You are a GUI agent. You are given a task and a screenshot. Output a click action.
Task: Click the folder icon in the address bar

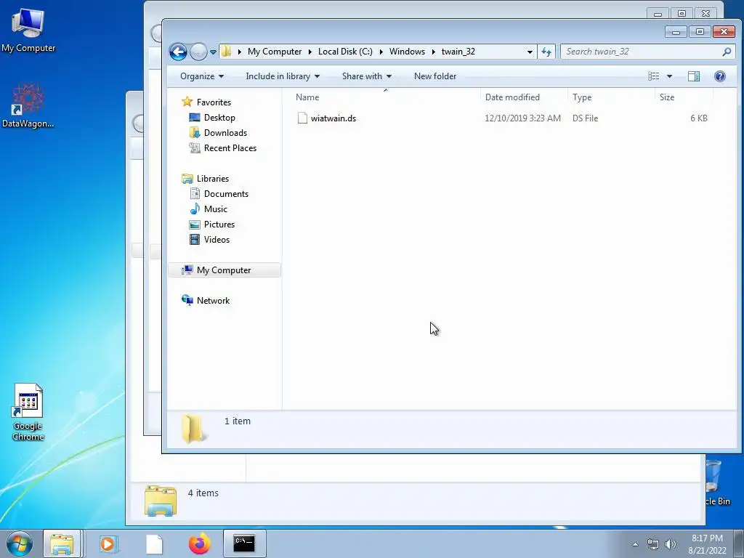click(227, 52)
